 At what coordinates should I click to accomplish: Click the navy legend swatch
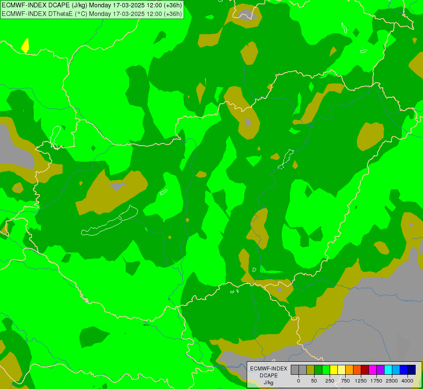point(412,370)
